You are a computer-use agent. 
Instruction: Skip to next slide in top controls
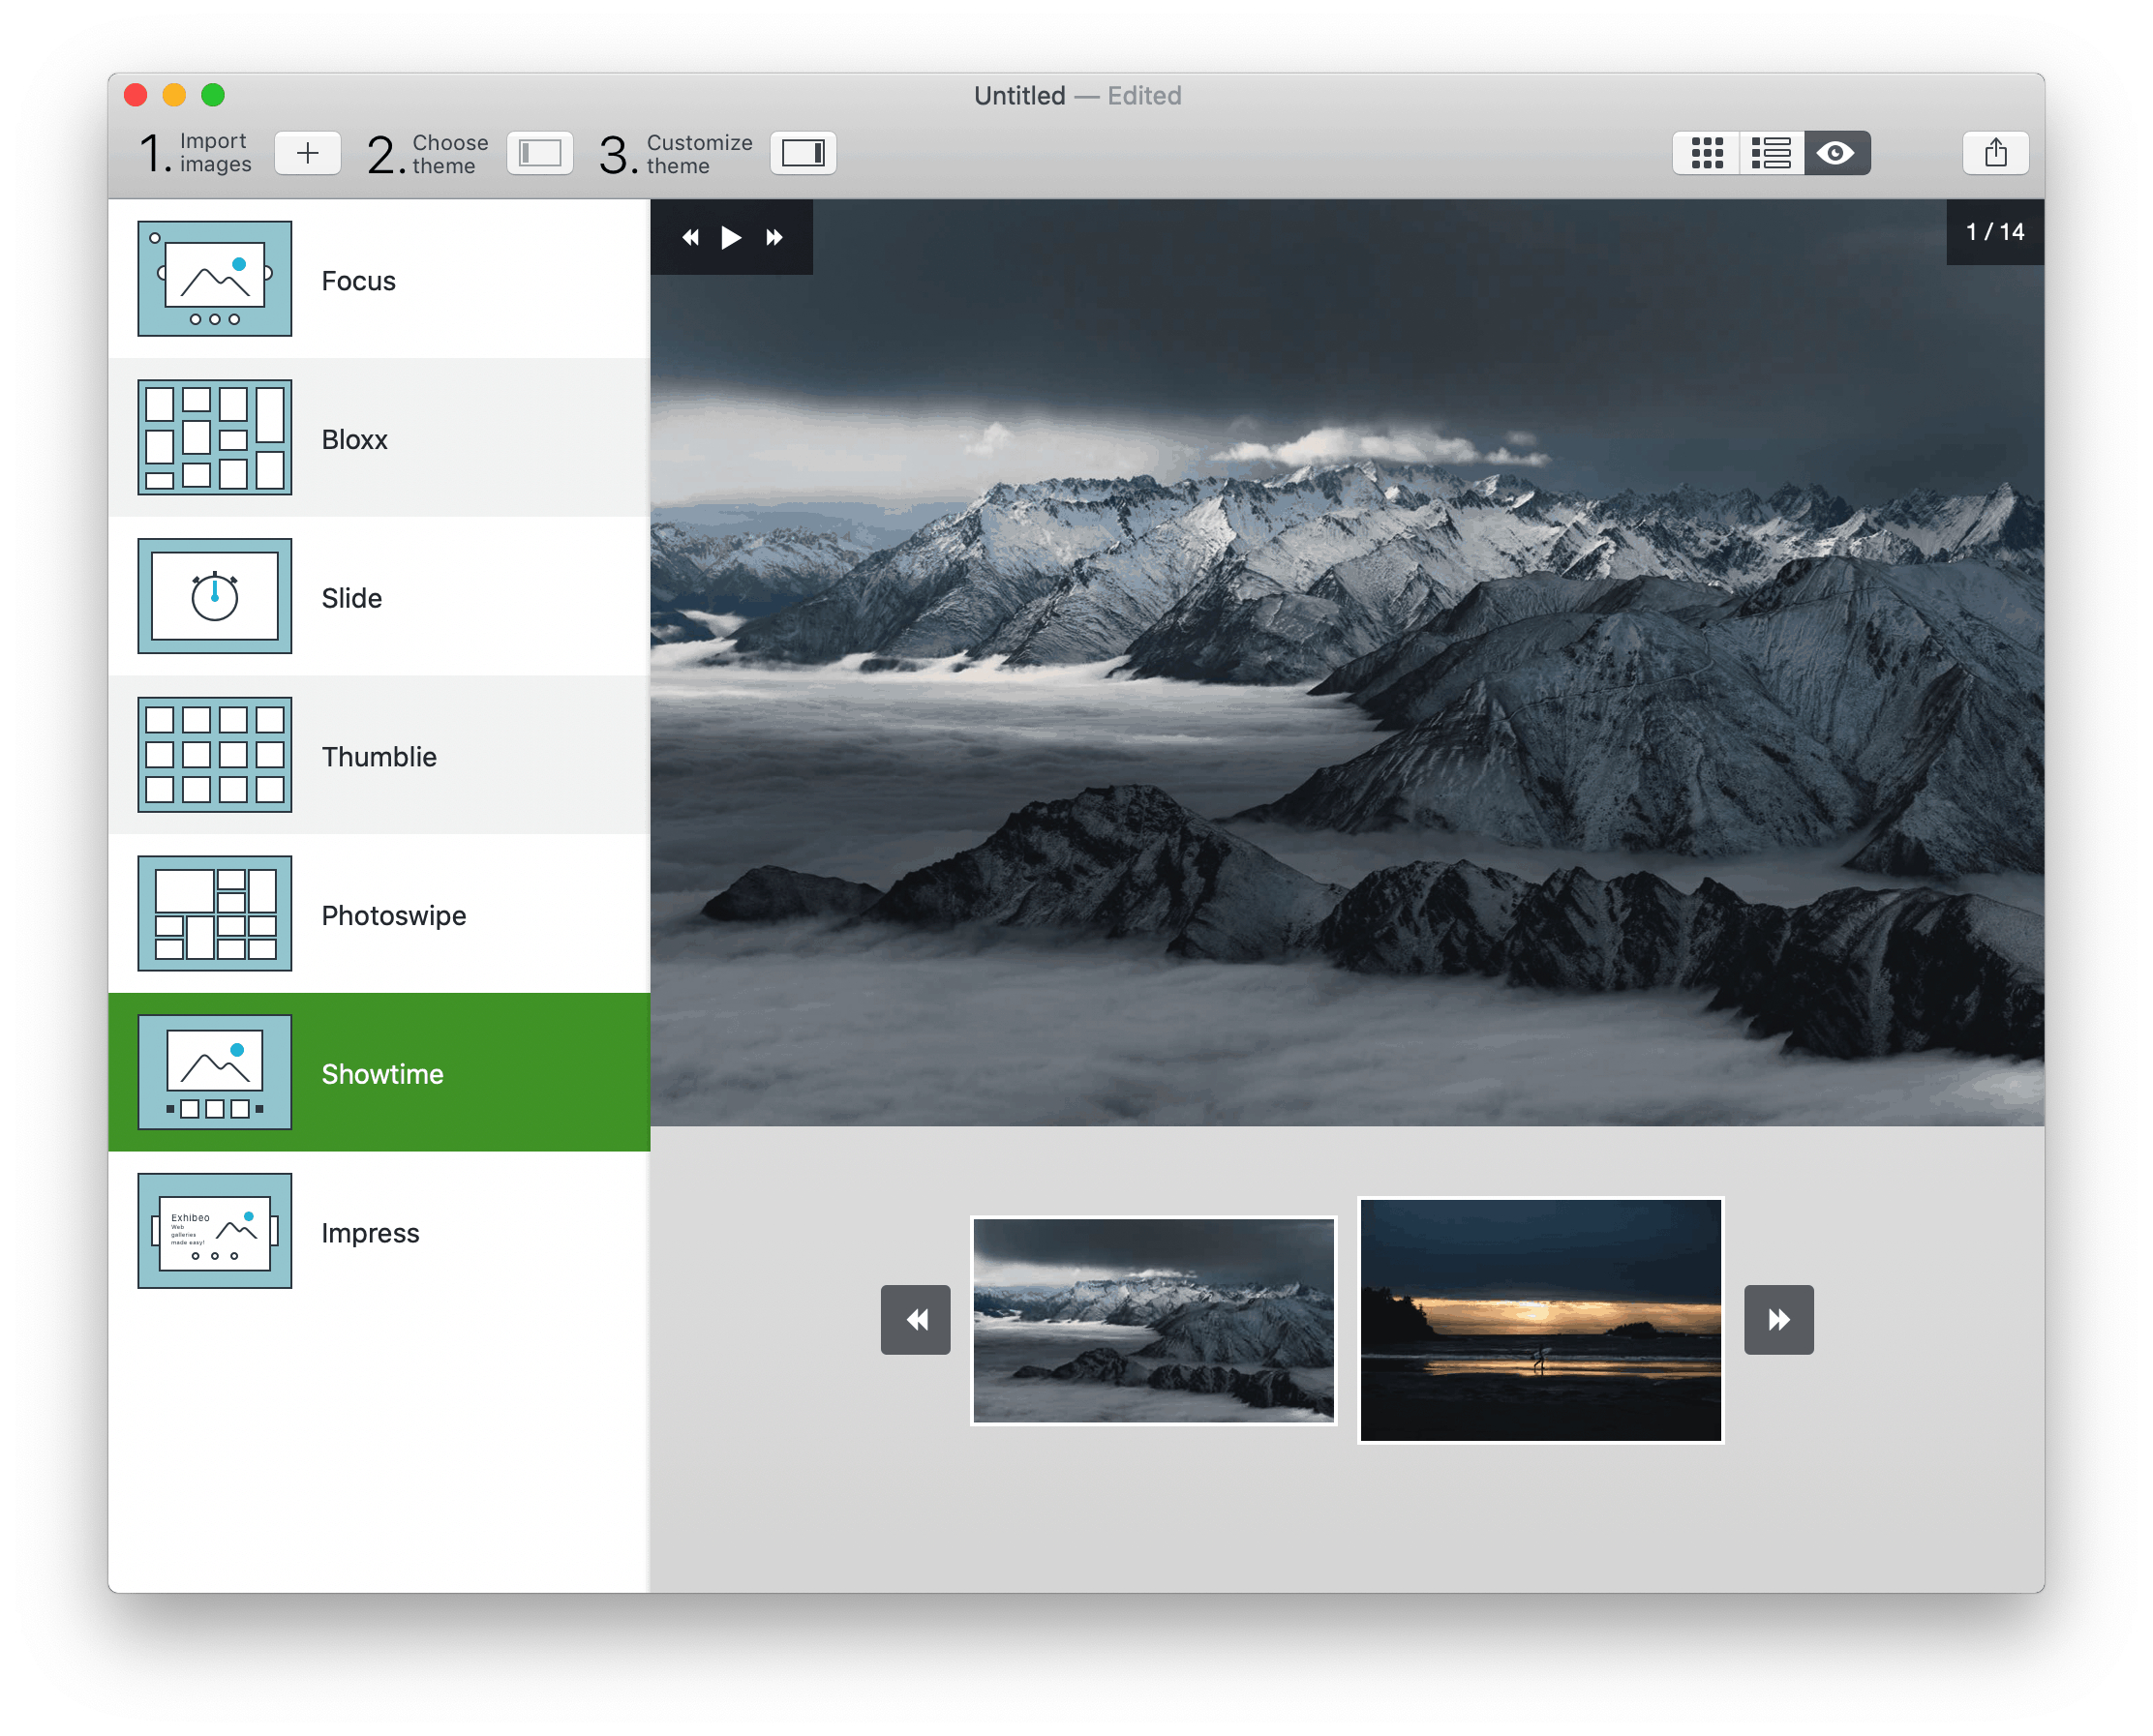point(773,237)
